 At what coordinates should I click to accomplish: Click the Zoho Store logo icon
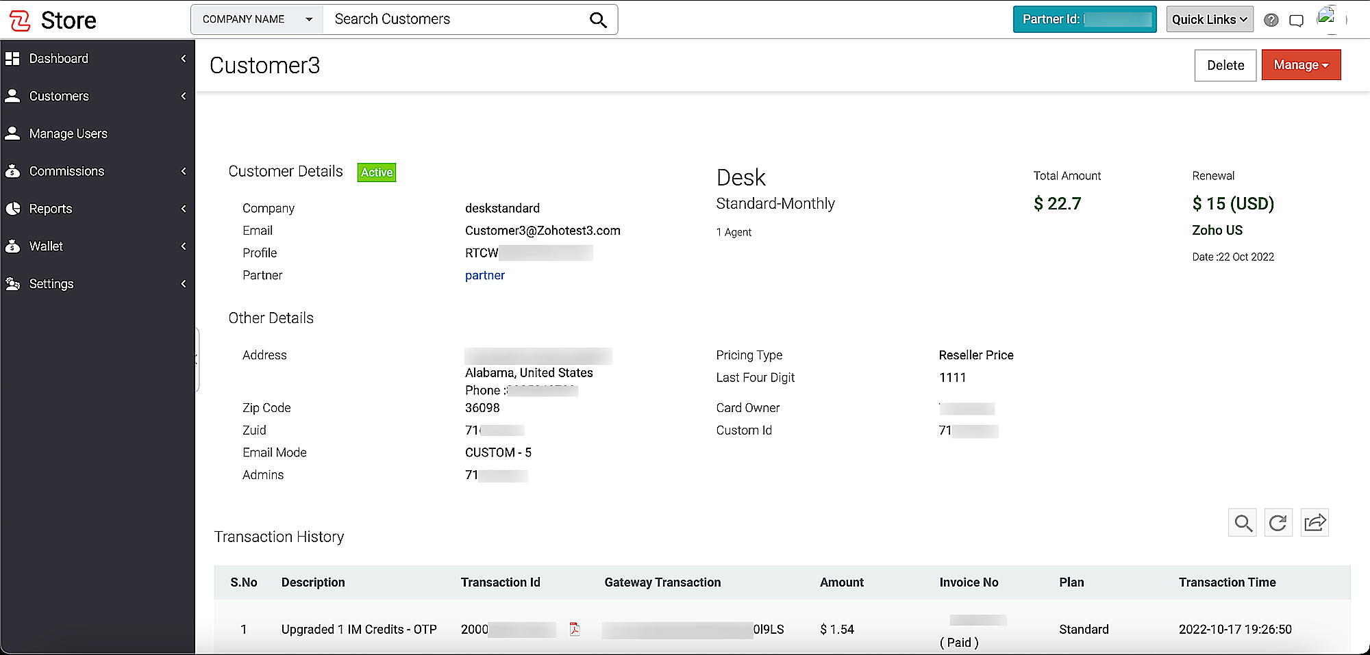[20, 21]
